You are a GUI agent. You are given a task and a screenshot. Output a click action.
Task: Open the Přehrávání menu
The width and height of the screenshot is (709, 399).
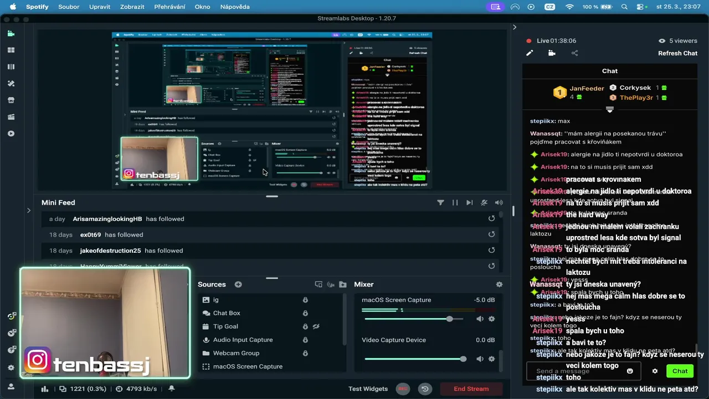[170, 7]
